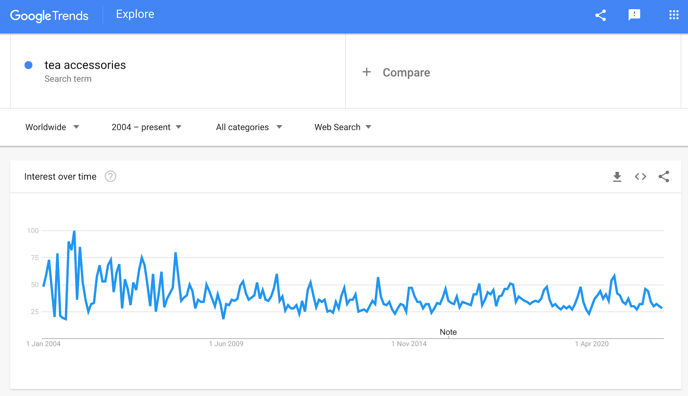The width and height of the screenshot is (688, 396).
Task: Click the Note marker on chart
Action: 448,332
